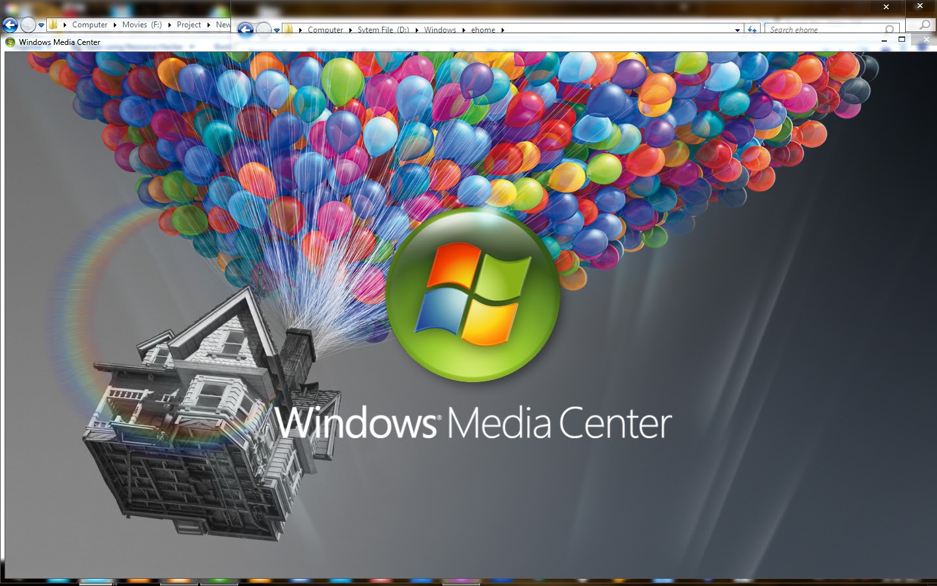This screenshot has height=586, width=937.
Task: Click the back navigation arrow in the Movies window
Action: (x=10, y=25)
